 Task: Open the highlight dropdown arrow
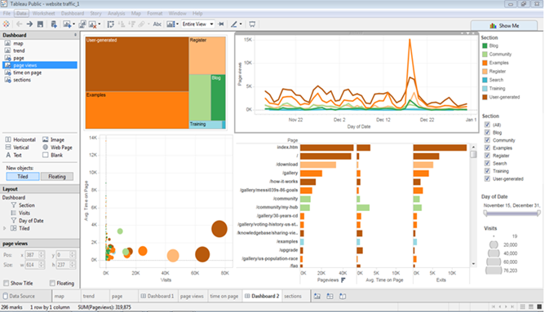(x=241, y=24)
